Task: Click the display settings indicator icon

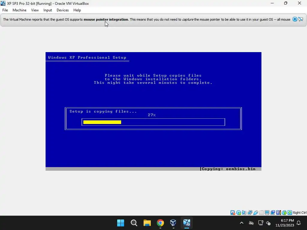Action: [267, 213]
